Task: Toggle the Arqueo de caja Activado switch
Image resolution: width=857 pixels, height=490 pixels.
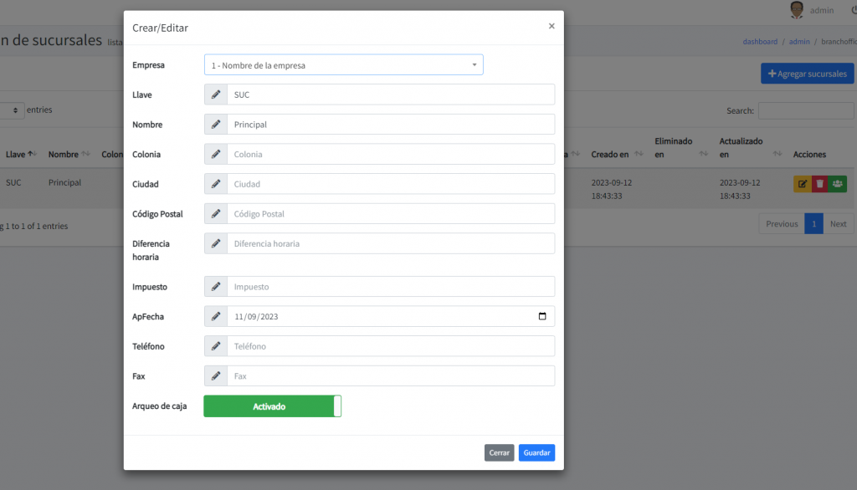Action: 272,406
